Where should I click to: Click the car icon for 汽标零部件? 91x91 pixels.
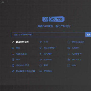point(69,54)
